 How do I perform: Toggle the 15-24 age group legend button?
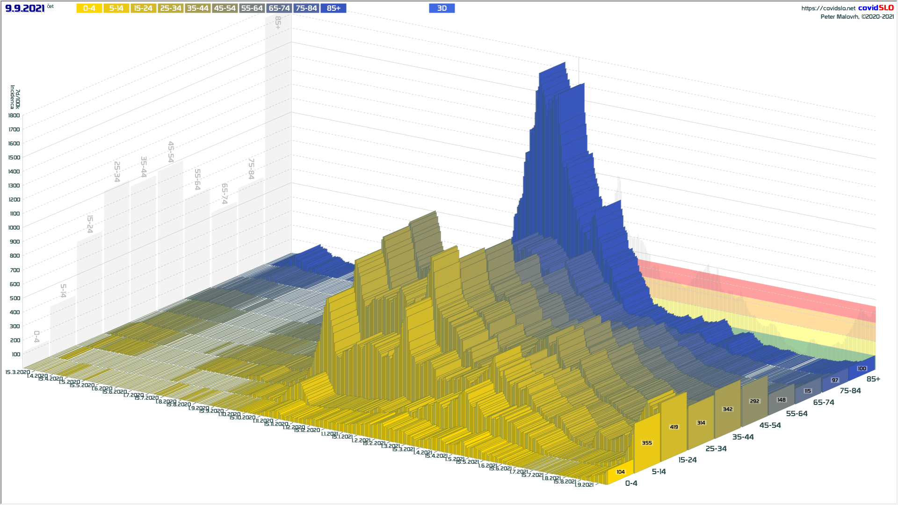coord(143,8)
